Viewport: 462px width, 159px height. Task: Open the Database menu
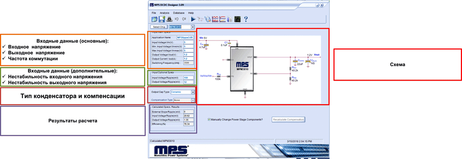pyautogui.click(x=179, y=13)
